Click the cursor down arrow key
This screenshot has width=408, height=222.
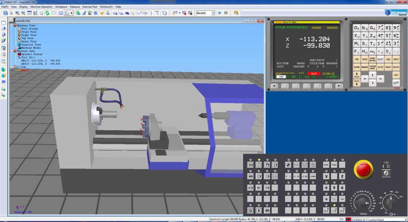pos(373,83)
